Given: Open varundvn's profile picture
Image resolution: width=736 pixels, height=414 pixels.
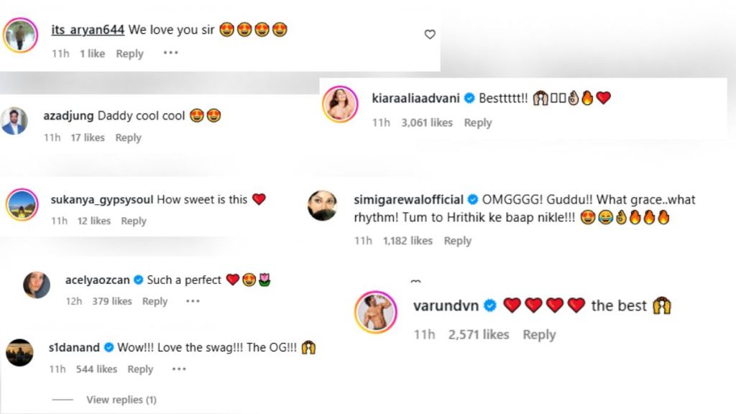Looking at the screenshot, I should [377, 313].
